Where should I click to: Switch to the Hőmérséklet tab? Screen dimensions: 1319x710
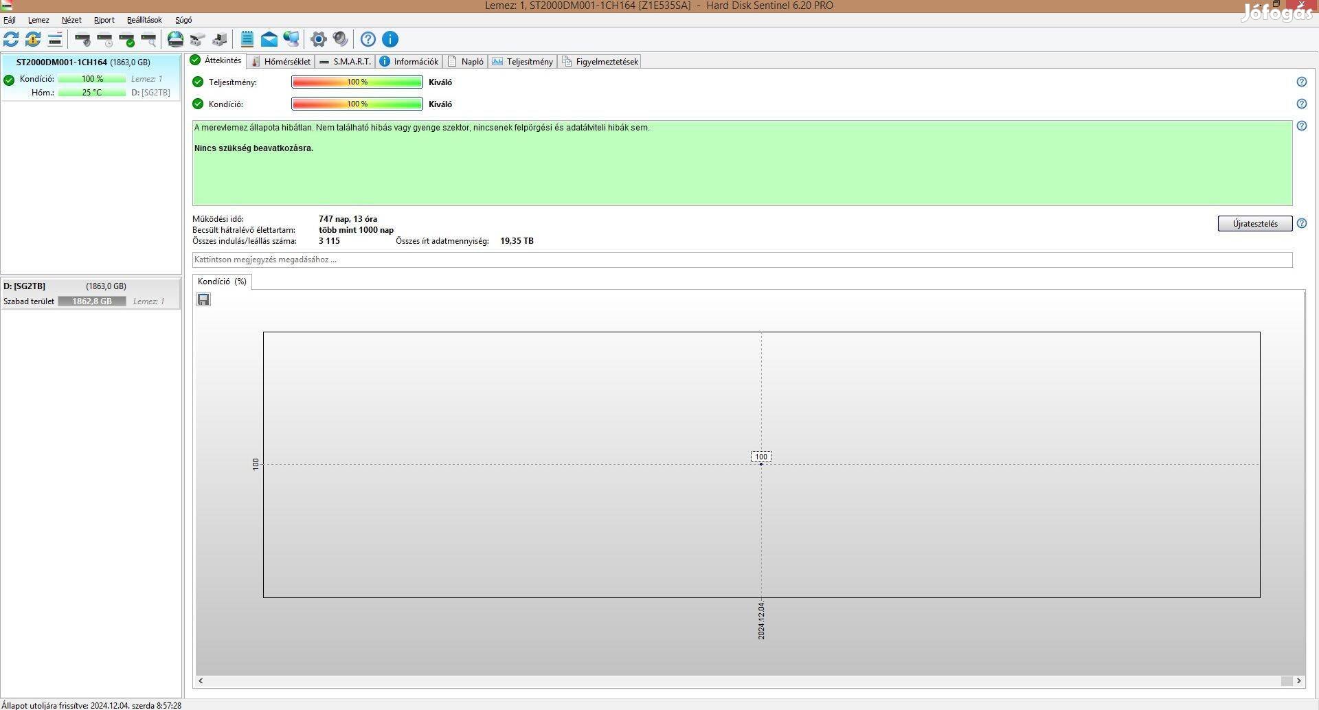click(x=280, y=62)
